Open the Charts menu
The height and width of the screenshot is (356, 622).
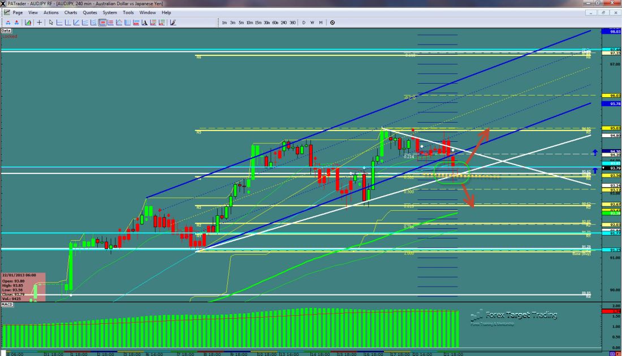click(71, 12)
